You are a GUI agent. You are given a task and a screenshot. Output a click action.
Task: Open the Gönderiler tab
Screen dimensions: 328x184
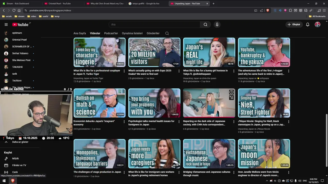point(153,33)
